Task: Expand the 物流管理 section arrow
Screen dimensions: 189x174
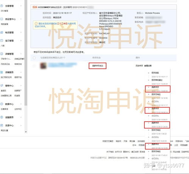Action: click(x=21, y=32)
